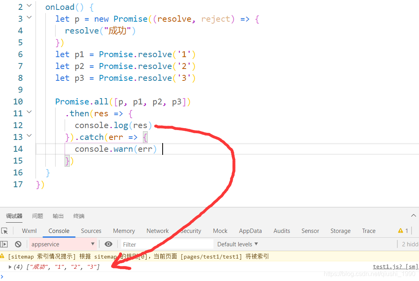Screen dimensions: 419x281
Task: Click the resolve("成功") statement
Action: pos(100,31)
